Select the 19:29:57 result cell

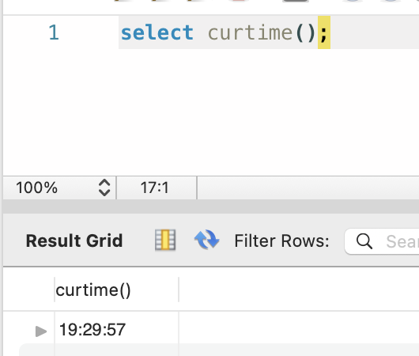(116, 330)
